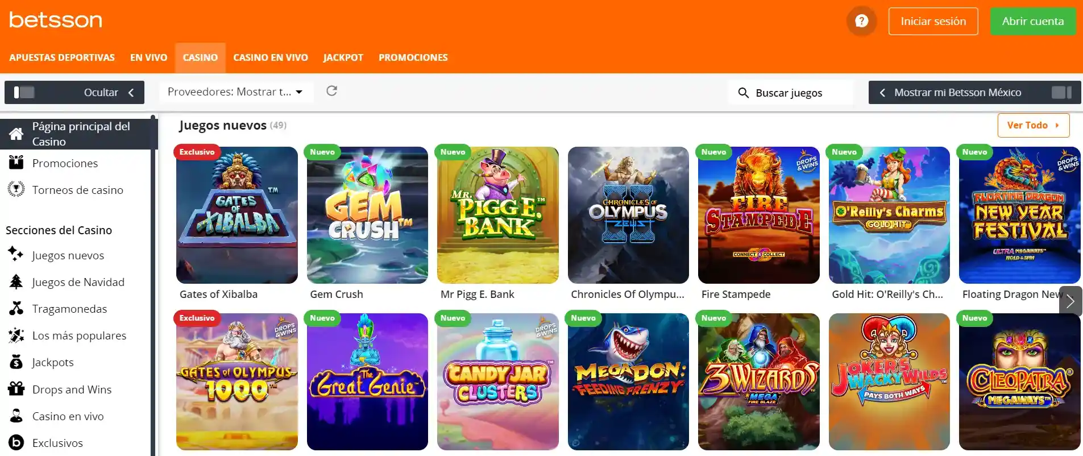Open the help question mark icon
This screenshot has height=456, width=1083.
[x=862, y=21]
